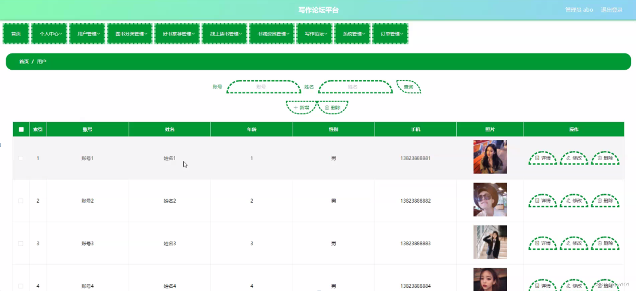Click phone number 13823888881
This screenshot has width=636, height=291.
click(x=415, y=158)
